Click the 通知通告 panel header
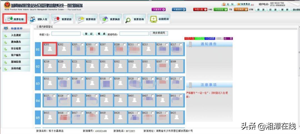This screenshot has width=300, height=134. (x=209, y=44)
